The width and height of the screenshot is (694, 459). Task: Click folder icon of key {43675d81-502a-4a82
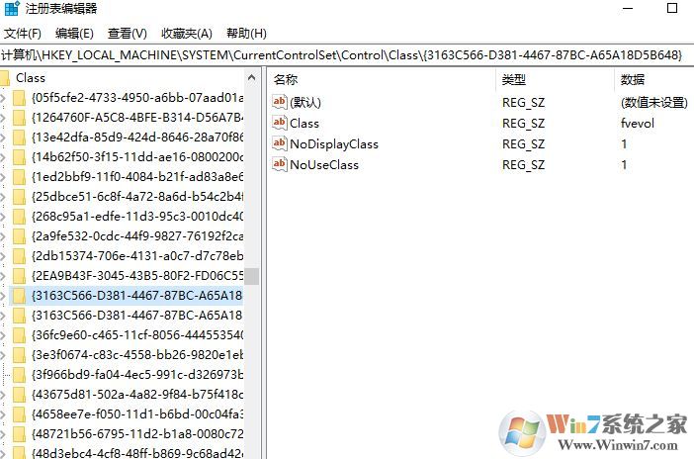(19, 395)
